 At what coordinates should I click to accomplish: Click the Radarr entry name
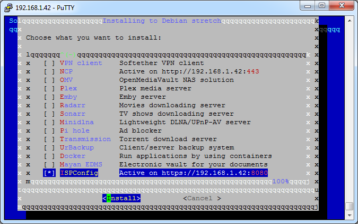click(x=72, y=105)
